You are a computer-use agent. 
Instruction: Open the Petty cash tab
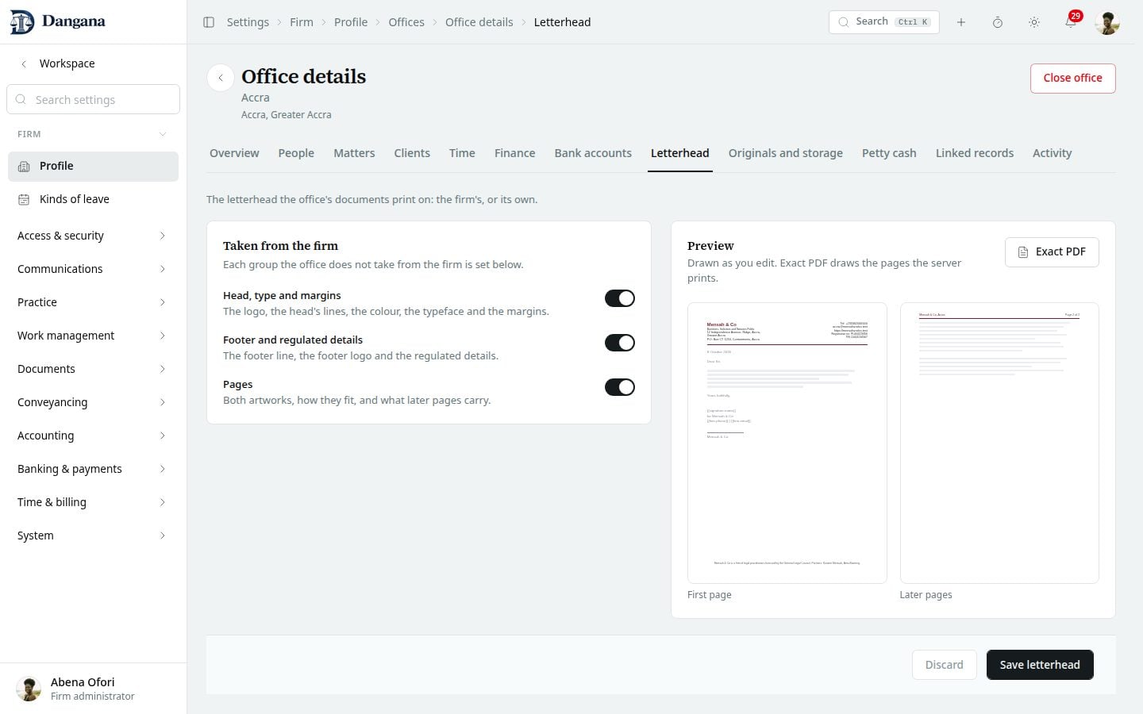point(889,153)
